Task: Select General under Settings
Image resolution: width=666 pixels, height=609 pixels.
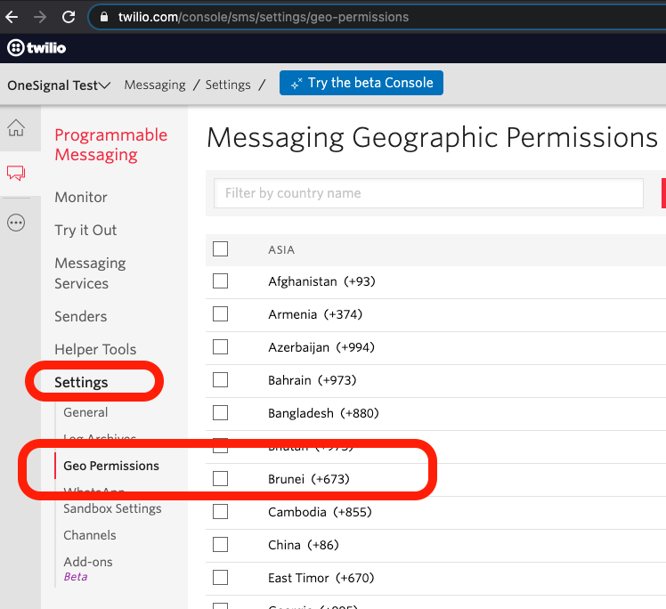Action: click(85, 412)
